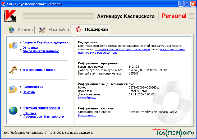The image size is (197, 139).
Task: Switch to the Защита tab
Action: pos(19,30)
